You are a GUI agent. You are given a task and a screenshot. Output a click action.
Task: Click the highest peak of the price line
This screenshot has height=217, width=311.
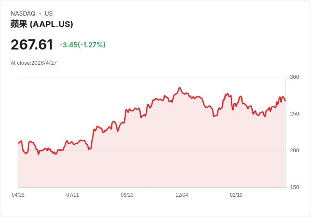[x=180, y=88]
